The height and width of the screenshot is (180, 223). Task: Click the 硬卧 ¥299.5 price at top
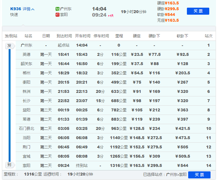168,9
